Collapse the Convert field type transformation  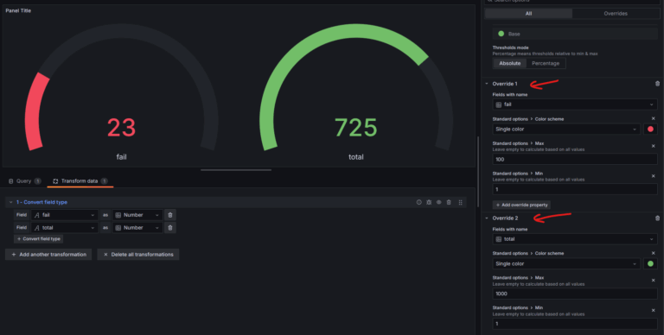pyautogui.click(x=11, y=202)
